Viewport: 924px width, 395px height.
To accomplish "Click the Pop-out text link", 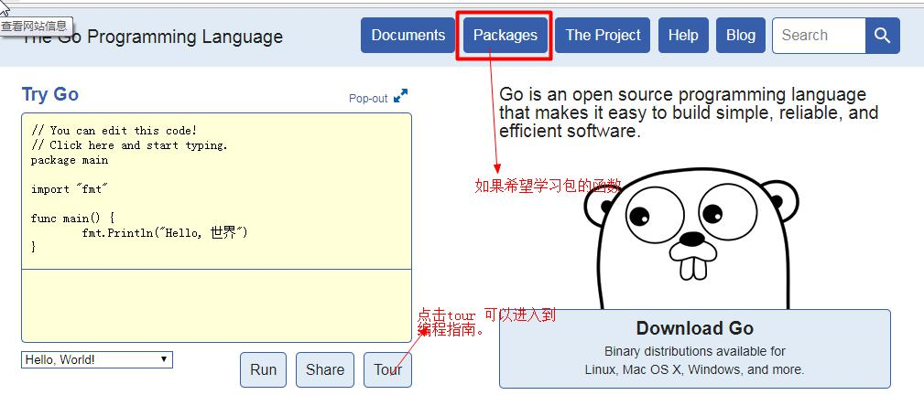I will [x=368, y=99].
